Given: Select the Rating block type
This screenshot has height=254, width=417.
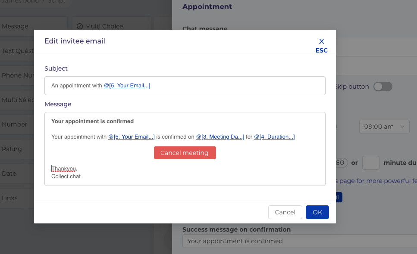Looking at the screenshot, I should [13, 149].
